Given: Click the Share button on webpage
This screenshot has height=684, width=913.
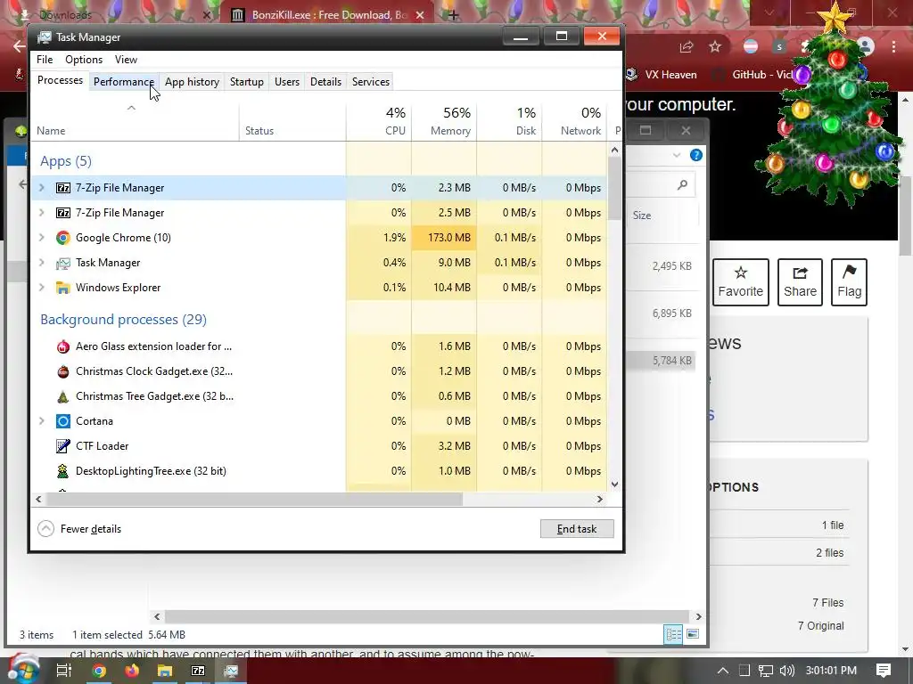Looking at the screenshot, I should coord(800,282).
